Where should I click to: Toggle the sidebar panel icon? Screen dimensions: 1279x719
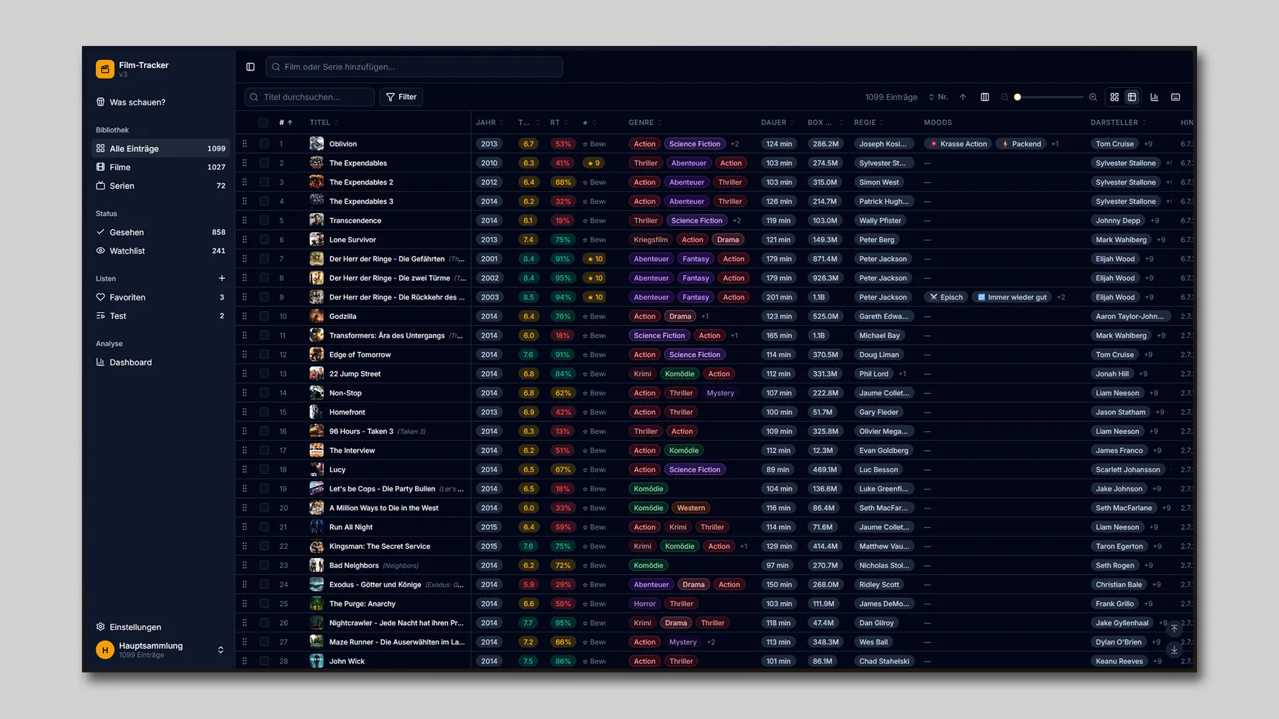pos(250,67)
